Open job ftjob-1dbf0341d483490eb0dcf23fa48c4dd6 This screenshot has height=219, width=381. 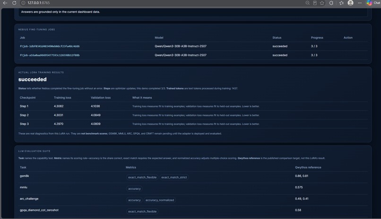tap(50, 46)
